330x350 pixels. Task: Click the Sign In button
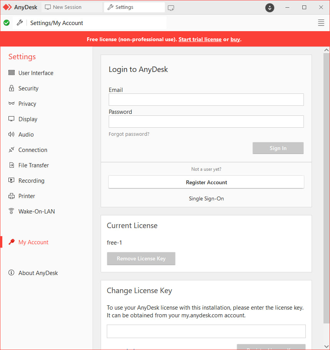pyautogui.click(x=278, y=148)
